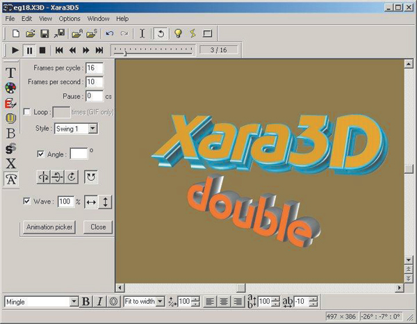
Task: Toggle the swing direction button
Action: click(x=91, y=177)
